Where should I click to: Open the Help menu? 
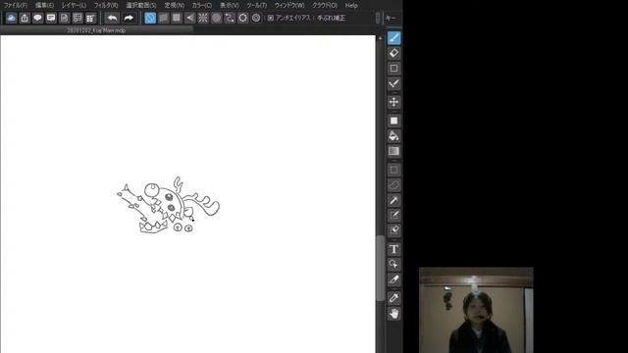[351, 5]
